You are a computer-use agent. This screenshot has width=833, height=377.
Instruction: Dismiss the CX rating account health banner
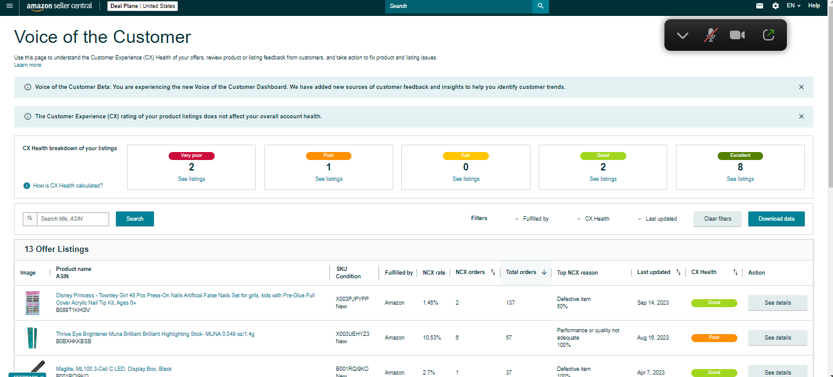(x=801, y=116)
